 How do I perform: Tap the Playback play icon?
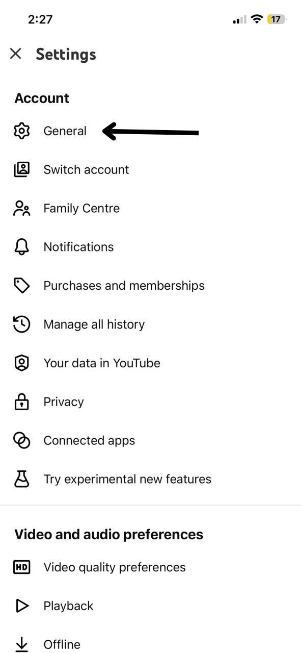coord(21,606)
